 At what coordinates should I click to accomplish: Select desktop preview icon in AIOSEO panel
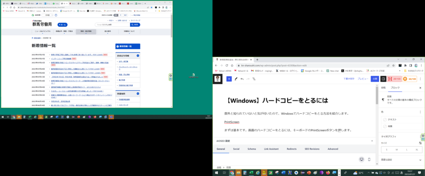(x=361, y=159)
